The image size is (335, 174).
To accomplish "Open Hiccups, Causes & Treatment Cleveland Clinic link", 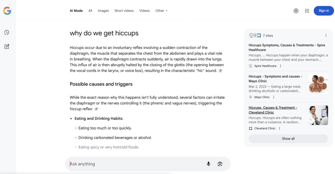I will 273,110.
